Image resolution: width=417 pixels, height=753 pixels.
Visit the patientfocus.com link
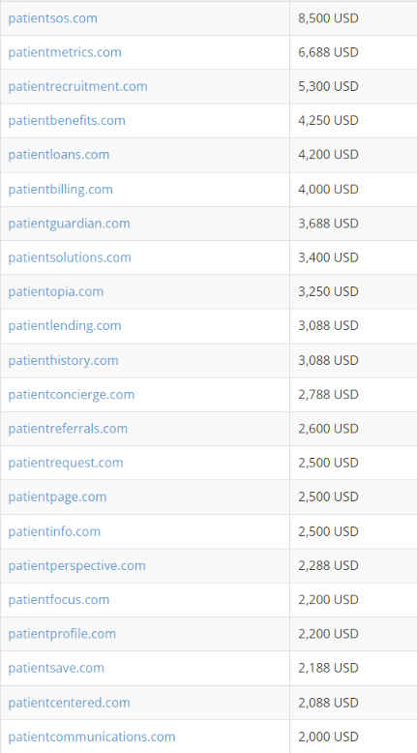click(59, 600)
